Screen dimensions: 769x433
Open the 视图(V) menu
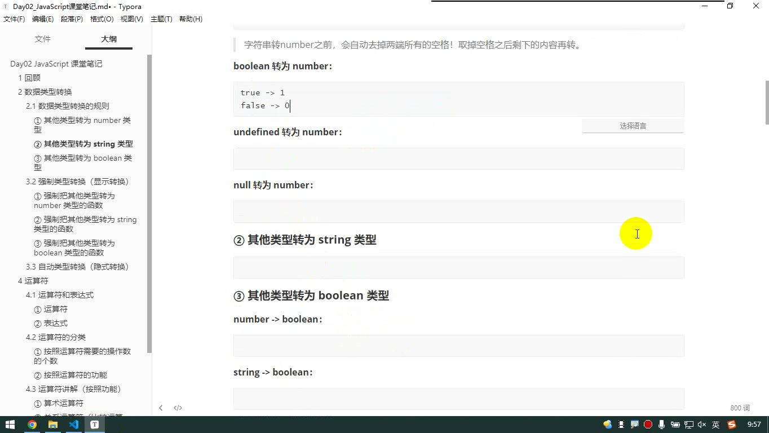[x=131, y=19]
